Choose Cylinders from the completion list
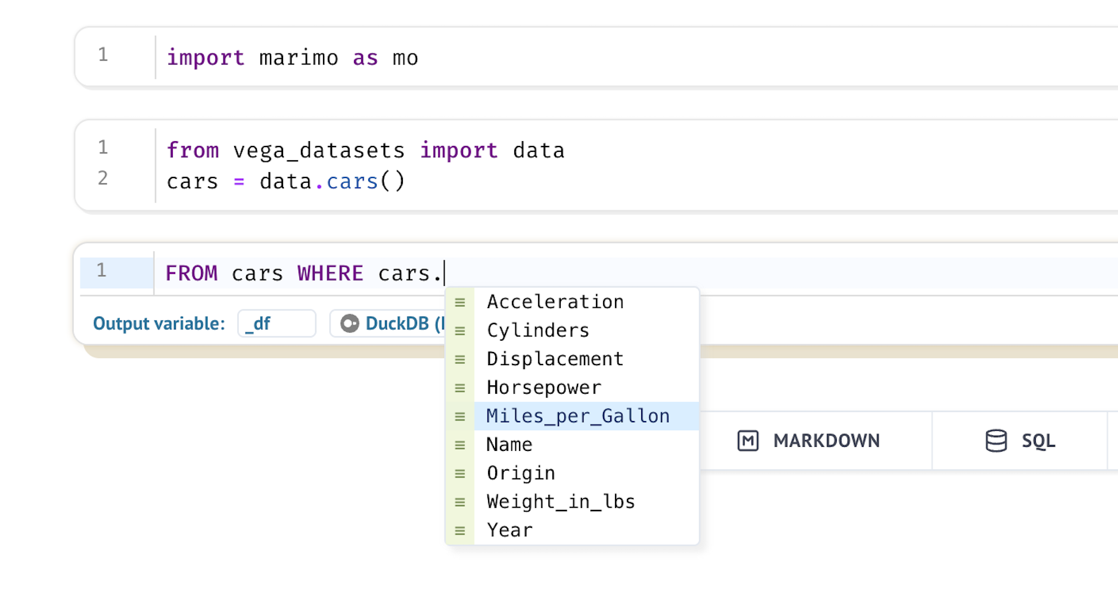 572,331
